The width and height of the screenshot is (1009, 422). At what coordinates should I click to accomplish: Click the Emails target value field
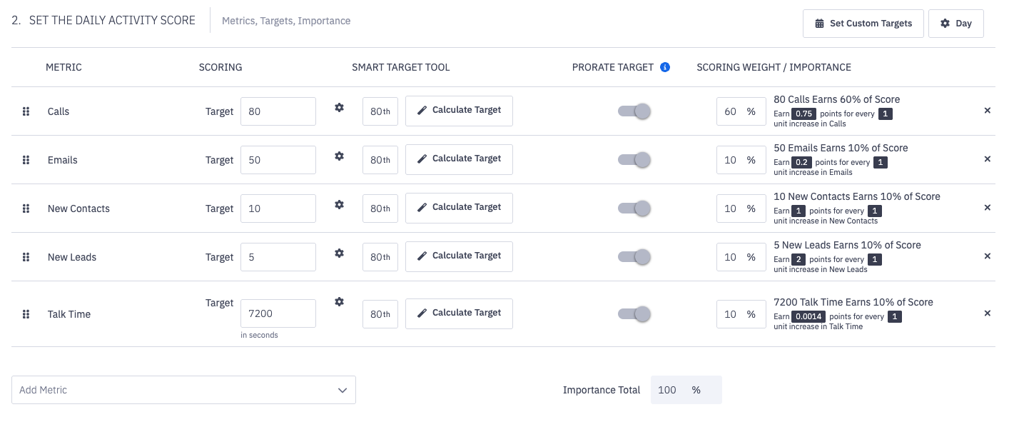click(278, 160)
